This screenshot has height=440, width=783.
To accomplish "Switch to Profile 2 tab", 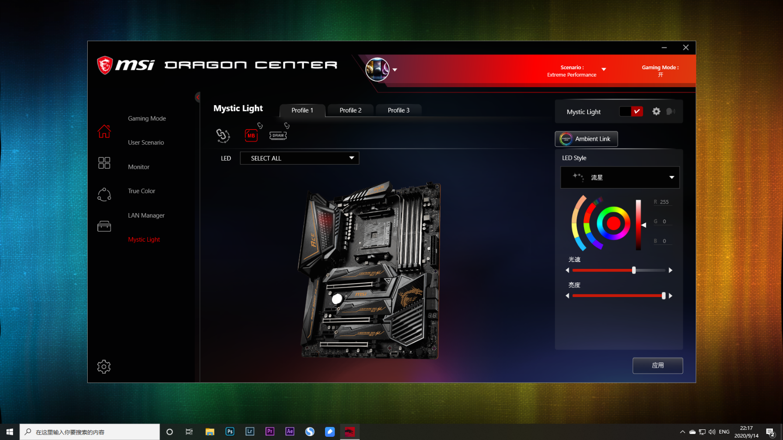I will [350, 110].
